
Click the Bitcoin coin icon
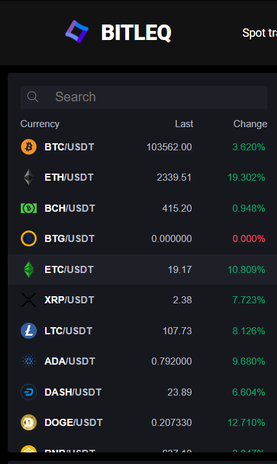click(28, 146)
